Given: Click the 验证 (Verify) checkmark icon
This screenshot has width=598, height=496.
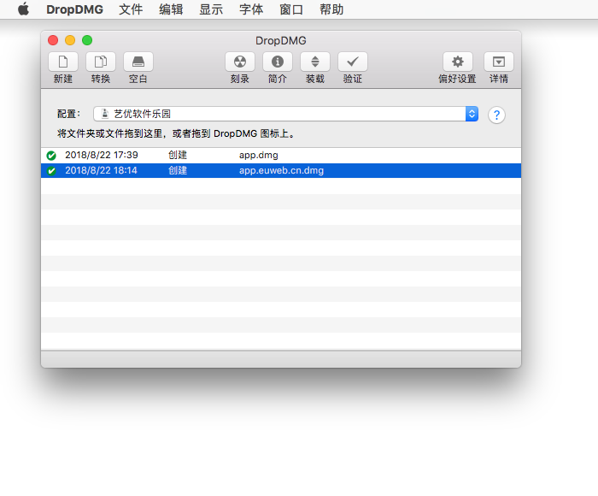Looking at the screenshot, I should pyautogui.click(x=353, y=62).
